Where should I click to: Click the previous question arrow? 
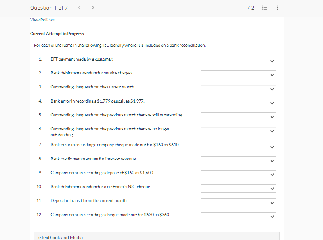tap(79, 7)
